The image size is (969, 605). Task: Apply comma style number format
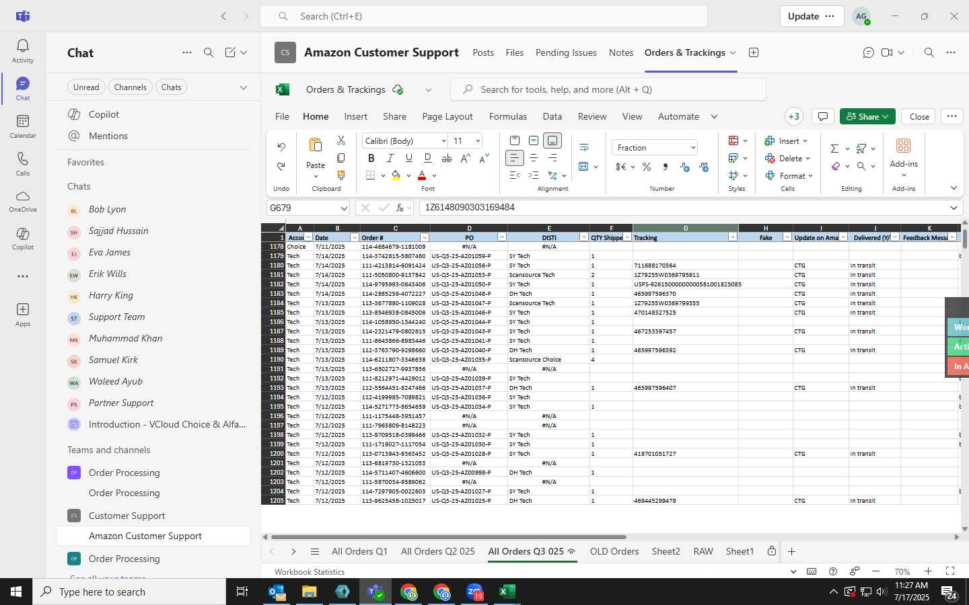[666, 167]
